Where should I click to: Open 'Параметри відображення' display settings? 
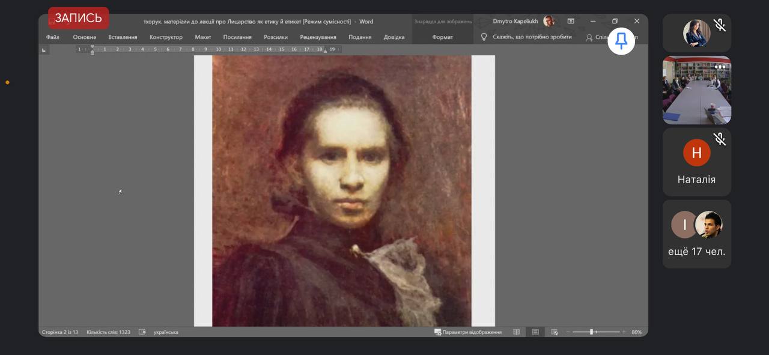click(x=468, y=332)
